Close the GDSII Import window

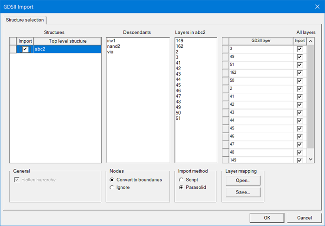pos(317,6)
